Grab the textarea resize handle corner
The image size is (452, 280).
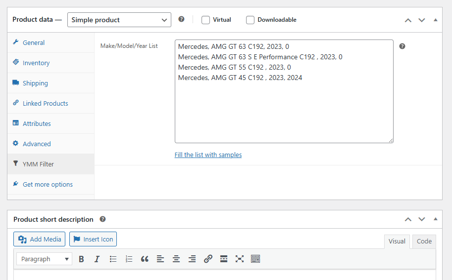click(391, 140)
